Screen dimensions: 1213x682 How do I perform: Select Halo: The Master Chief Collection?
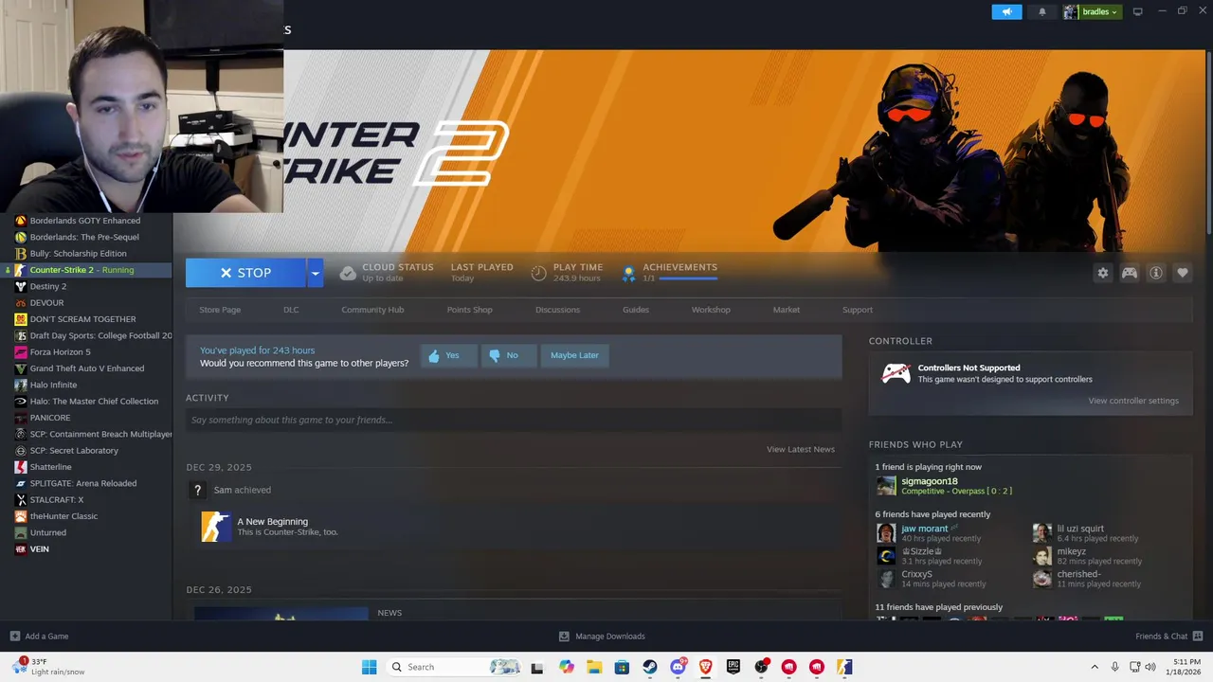click(94, 402)
